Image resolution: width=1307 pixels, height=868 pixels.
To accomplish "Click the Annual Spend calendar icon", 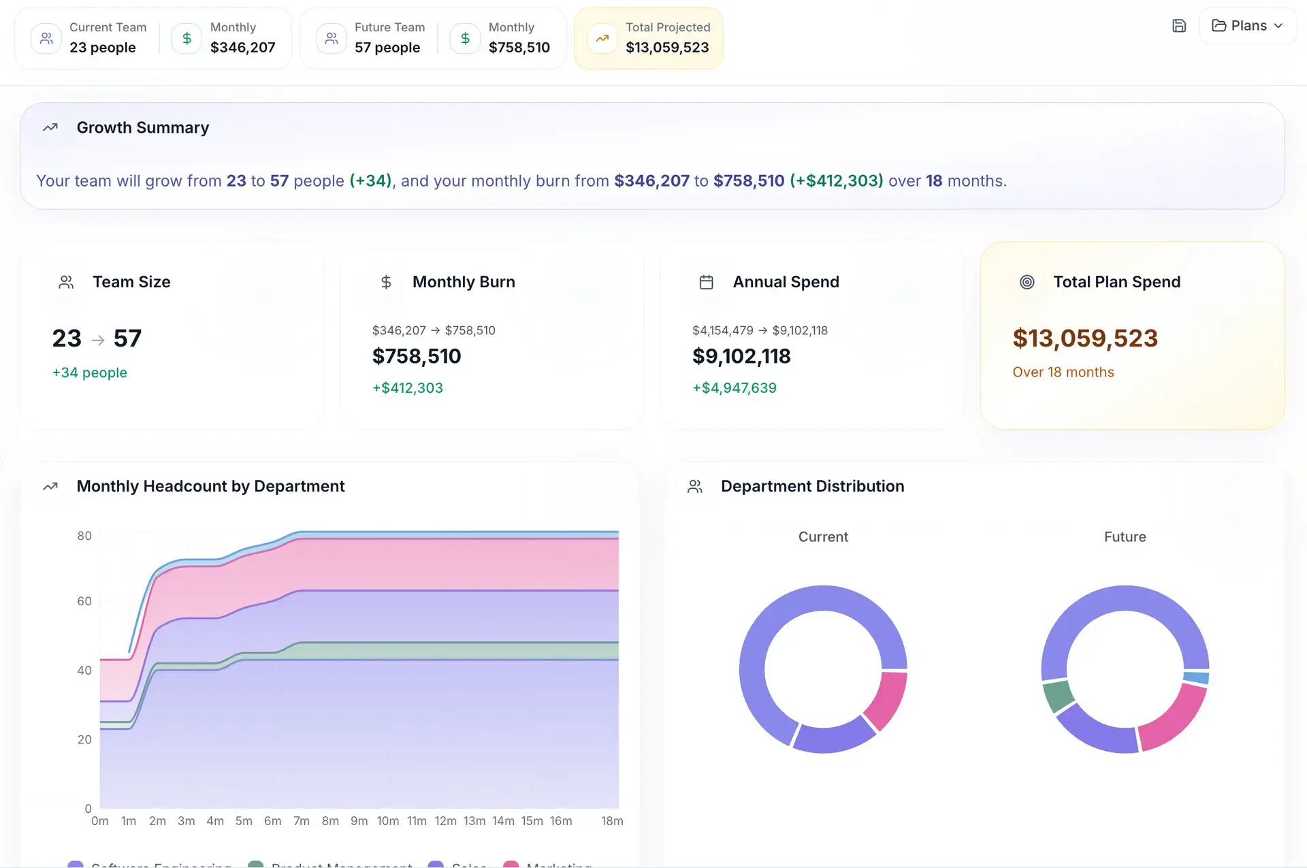I will tap(707, 282).
